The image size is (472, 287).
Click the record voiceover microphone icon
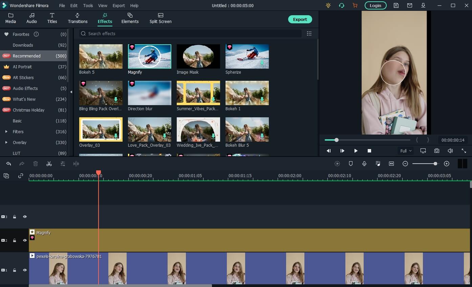click(x=364, y=164)
